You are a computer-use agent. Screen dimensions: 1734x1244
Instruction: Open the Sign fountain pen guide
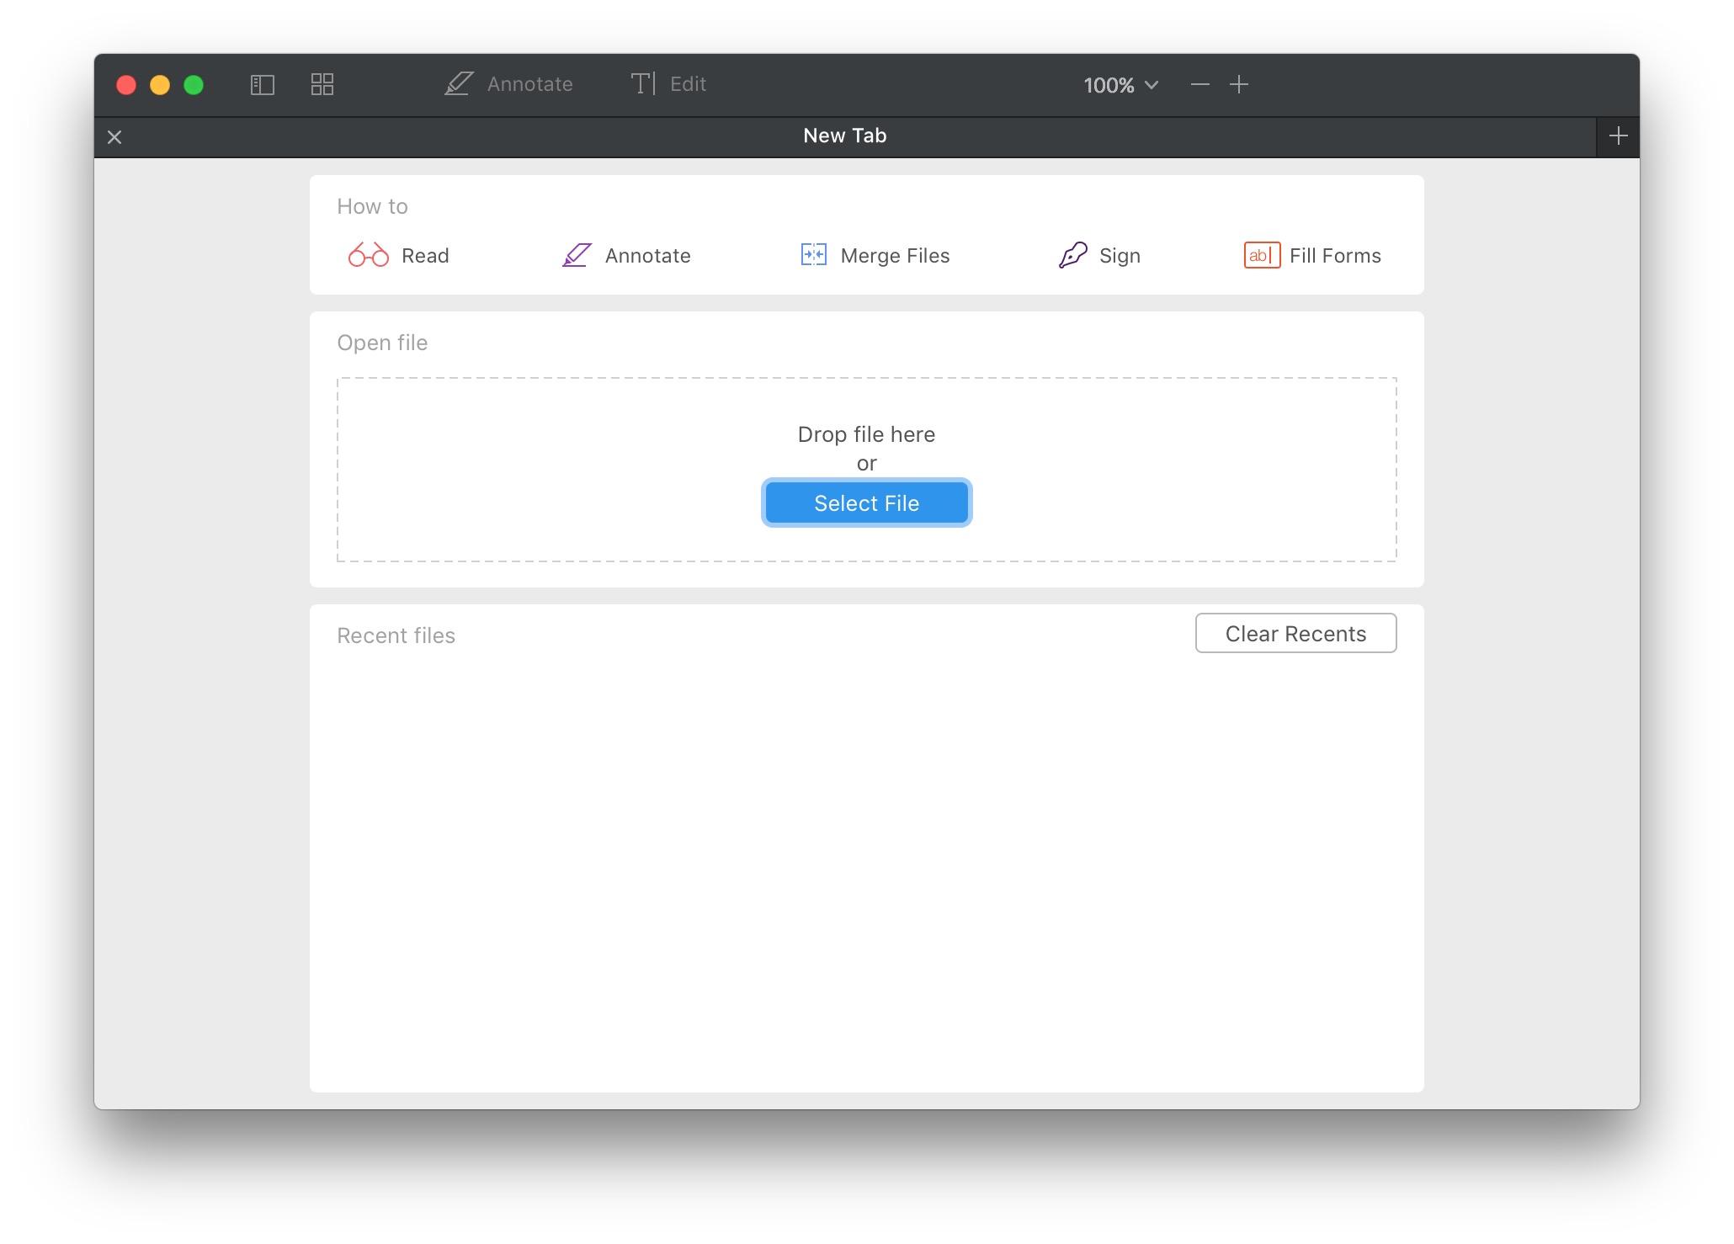pos(1073,255)
